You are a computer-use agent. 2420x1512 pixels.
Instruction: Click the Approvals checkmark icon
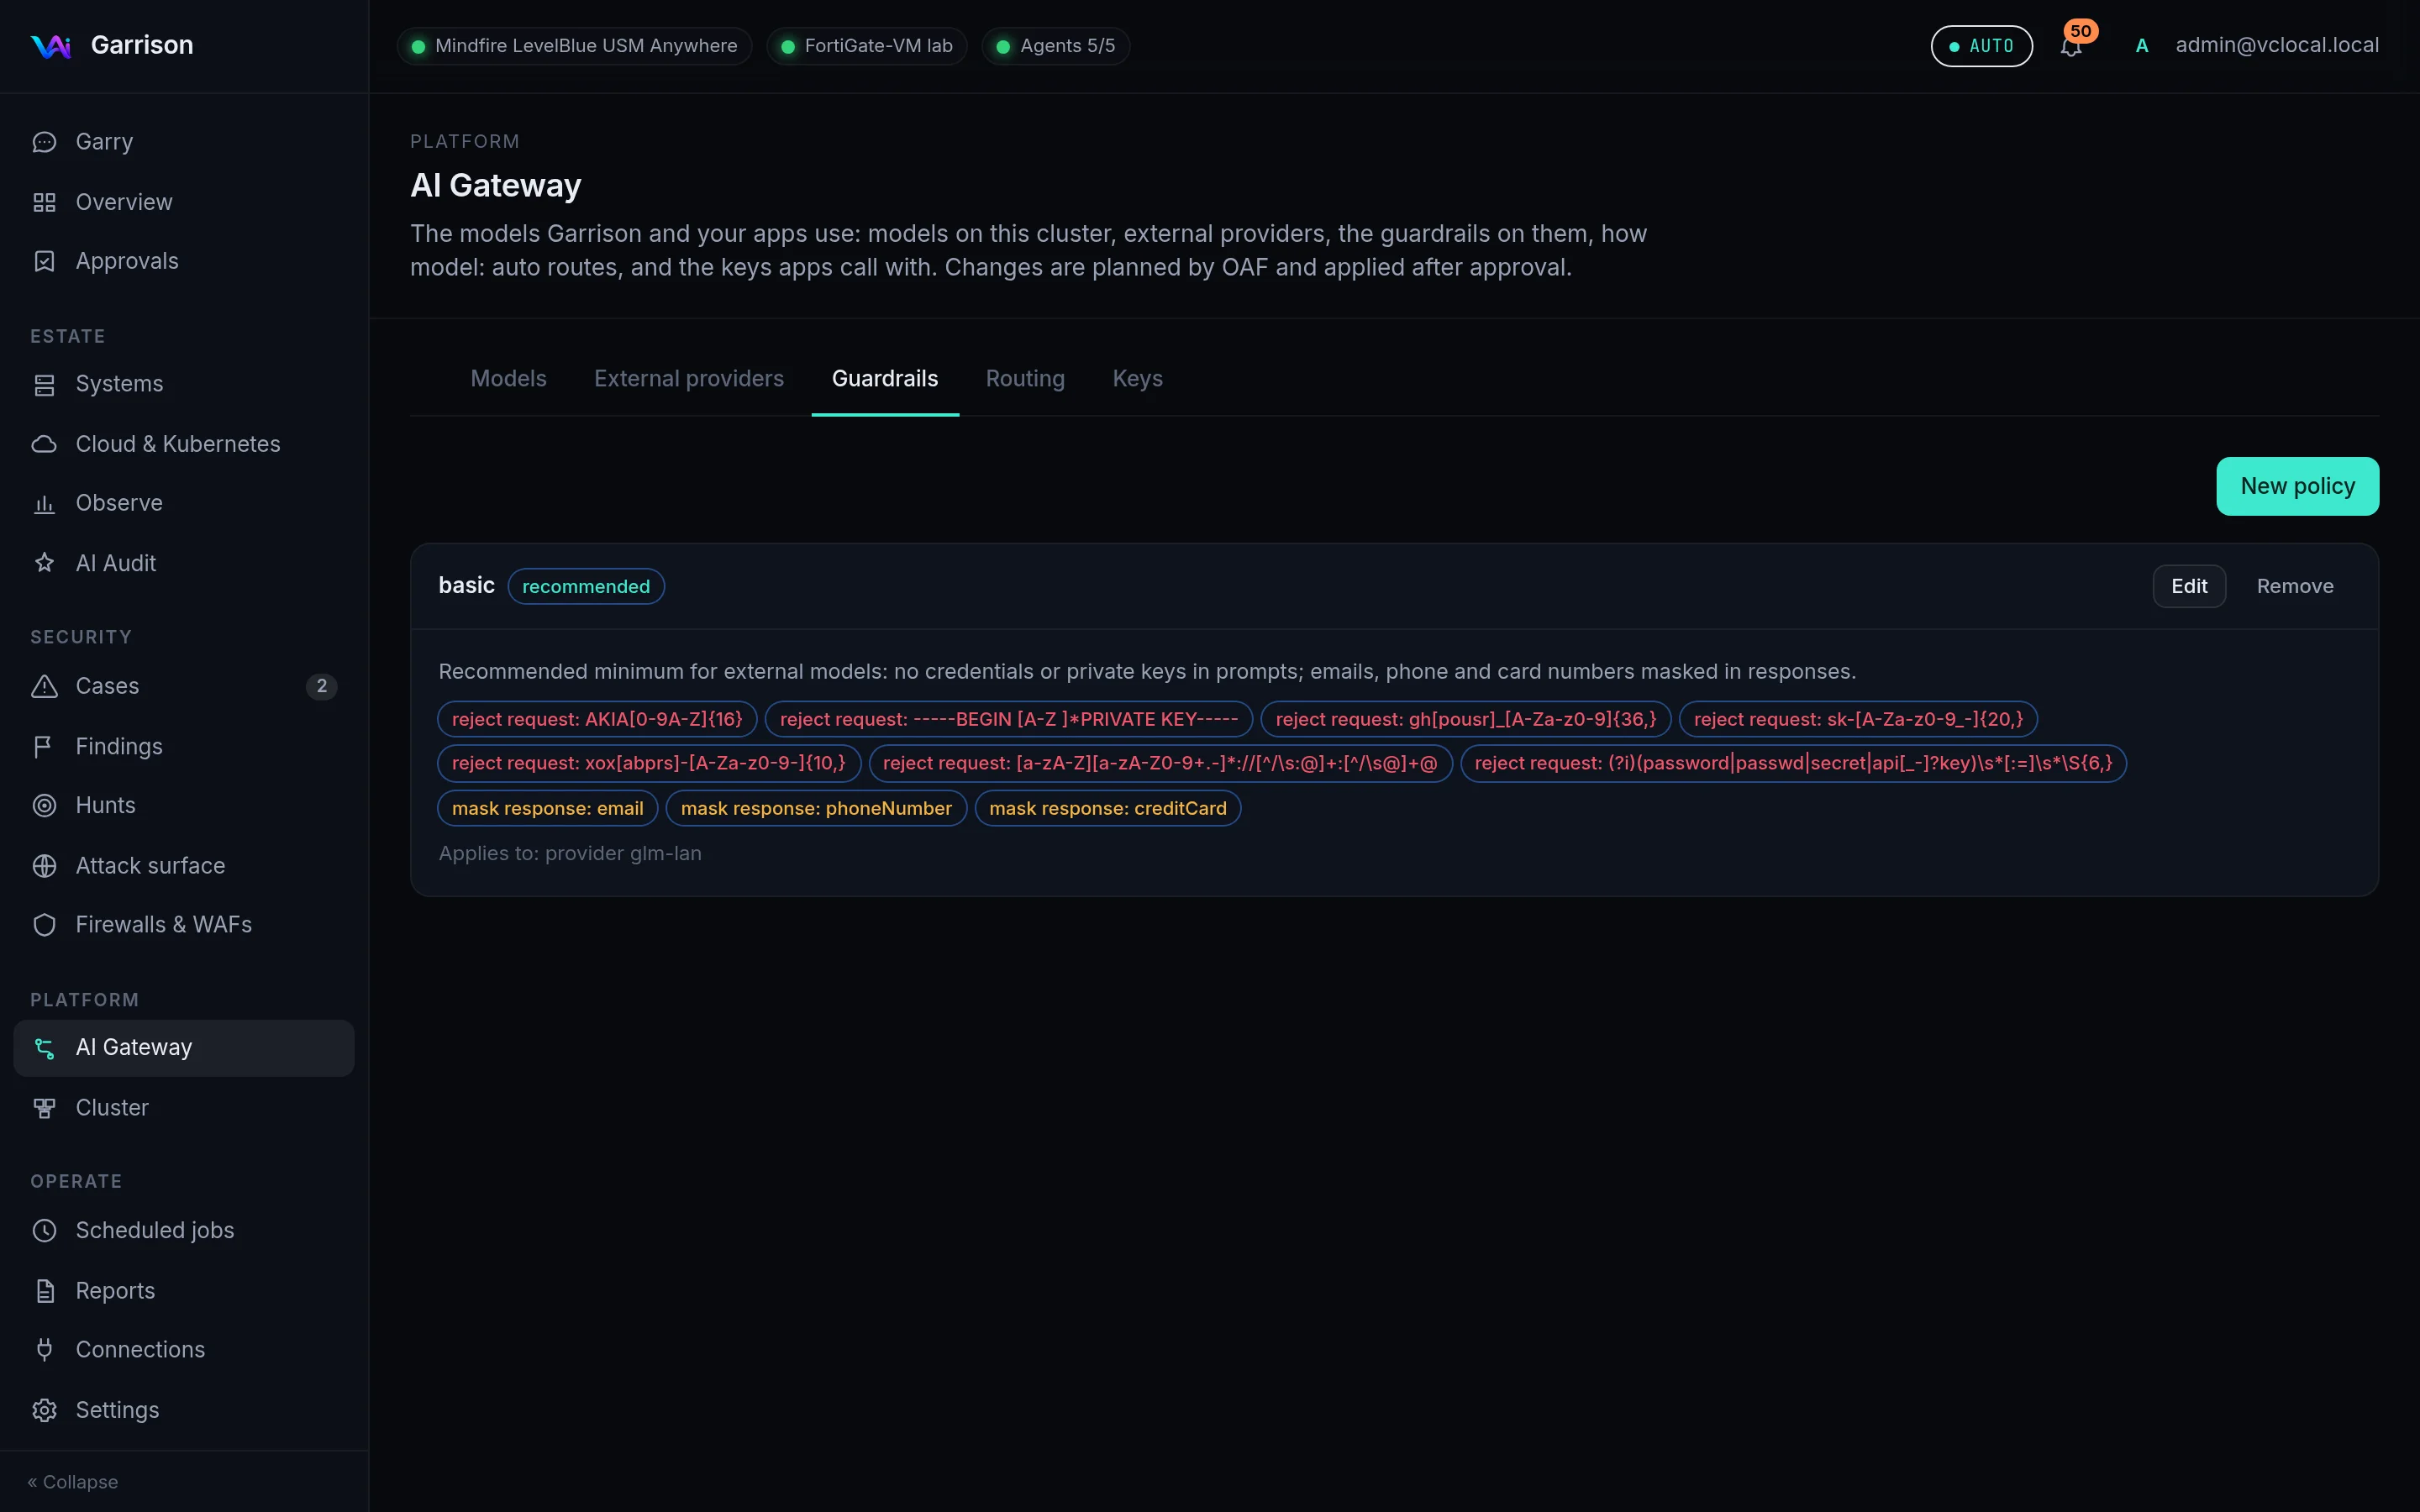pos(44,261)
